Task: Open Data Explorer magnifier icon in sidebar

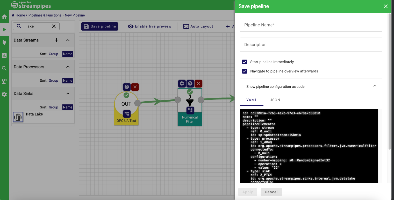Action: 4,68
